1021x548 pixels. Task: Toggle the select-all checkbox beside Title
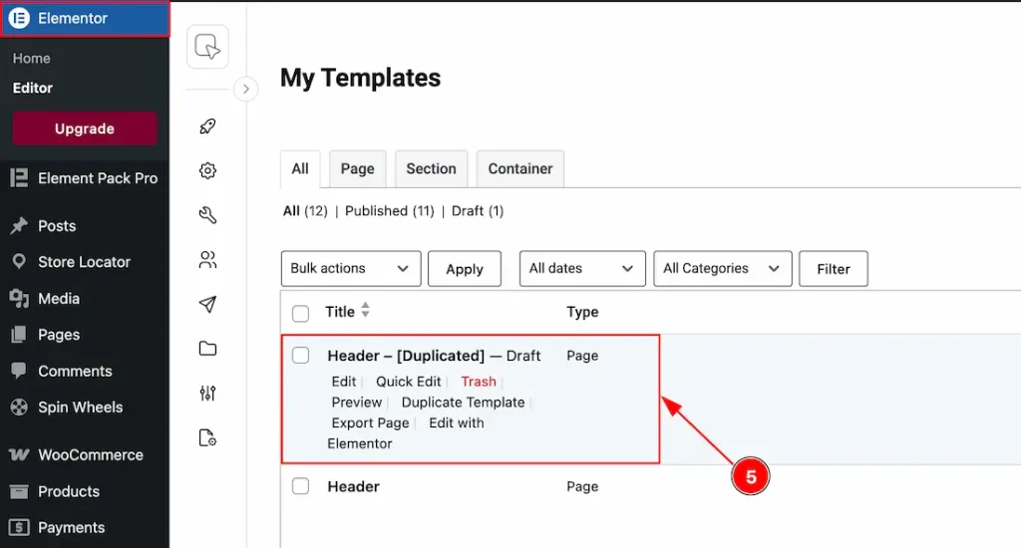[300, 313]
